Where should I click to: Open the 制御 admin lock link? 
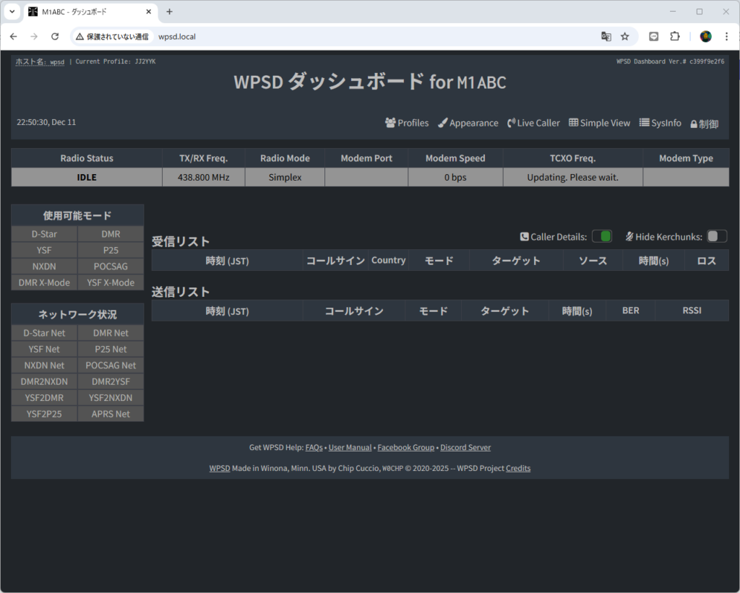[x=704, y=124]
